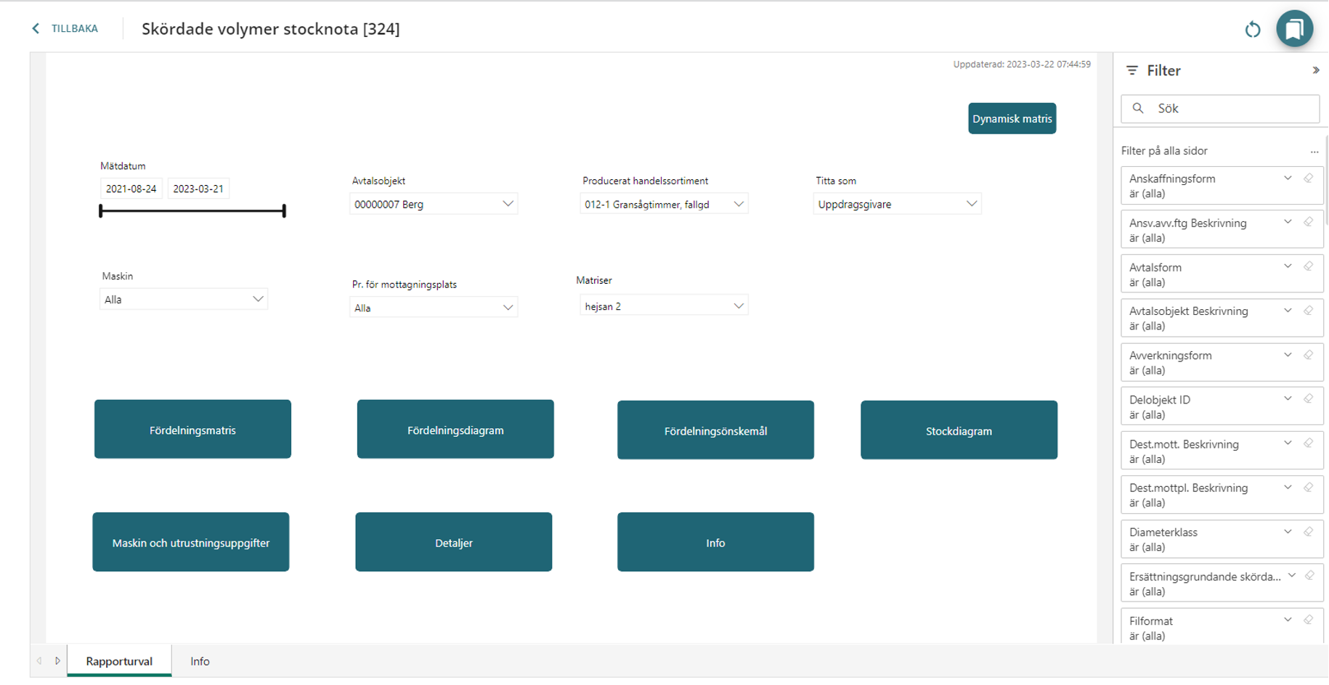Image resolution: width=1329 pixels, height=685 pixels.
Task: Click left handle of Mätdatum slider
Action: pos(101,211)
